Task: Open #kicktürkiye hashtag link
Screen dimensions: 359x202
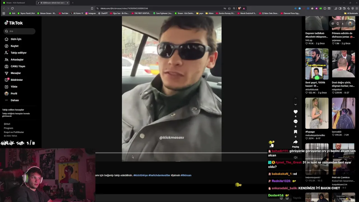Action: pyautogui.click(x=141, y=175)
